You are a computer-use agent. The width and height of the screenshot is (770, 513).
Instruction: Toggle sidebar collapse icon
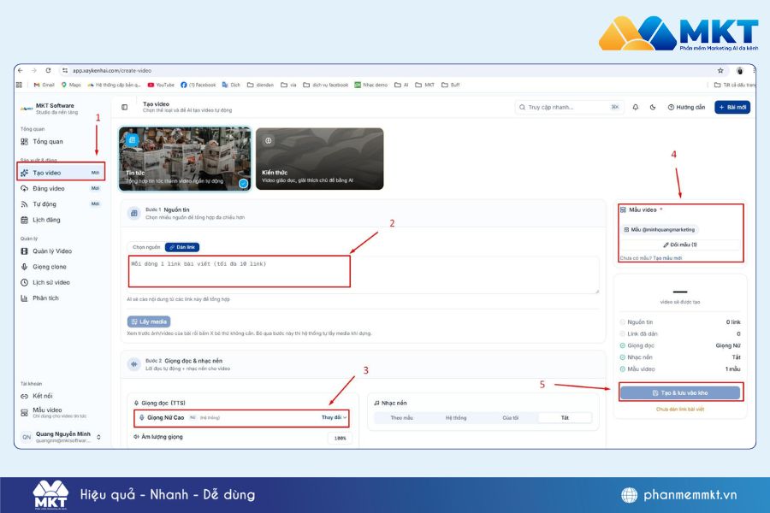point(125,107)
